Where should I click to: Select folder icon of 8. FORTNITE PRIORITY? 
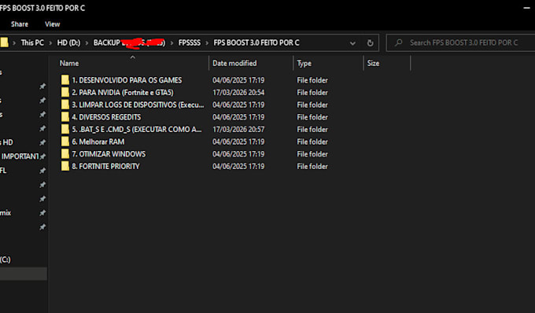[x=65, y=166]
